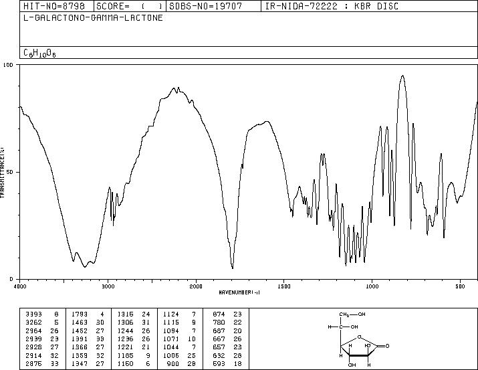The height and width of the screenshot is (370, 478).
Task: Click peak table entry 1094
Action: coord(171,331)
